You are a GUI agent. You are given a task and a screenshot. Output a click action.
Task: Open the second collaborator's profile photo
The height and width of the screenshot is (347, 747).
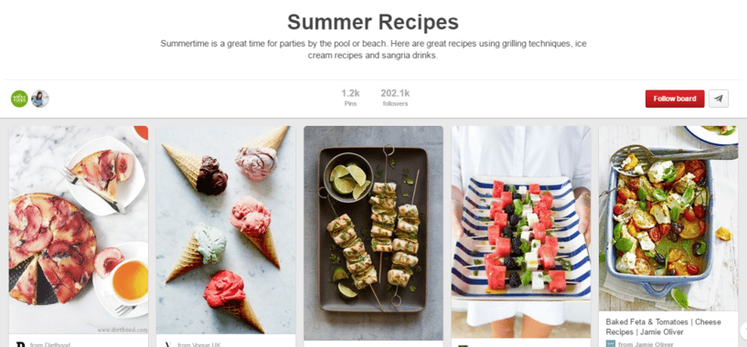(40, 99)
